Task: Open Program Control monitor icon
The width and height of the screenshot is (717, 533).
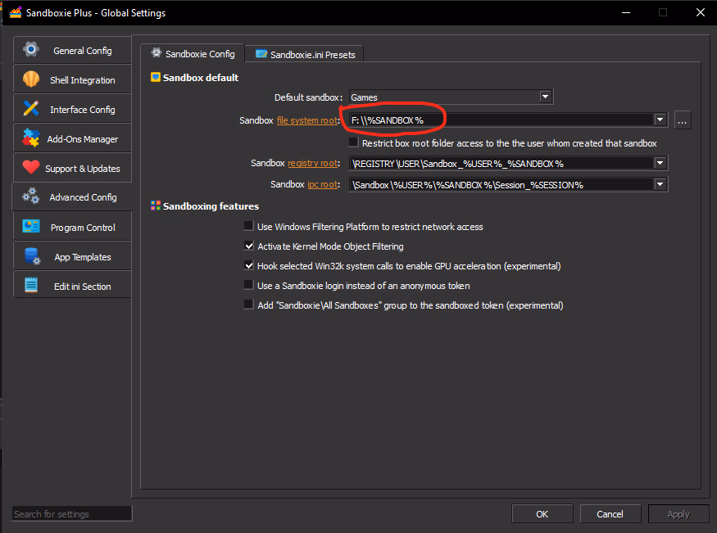Action: pyautogui.click(x=31, y=227)
